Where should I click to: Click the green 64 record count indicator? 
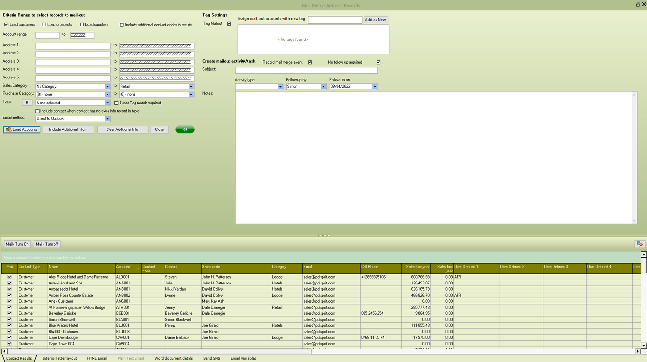[185, 129]
